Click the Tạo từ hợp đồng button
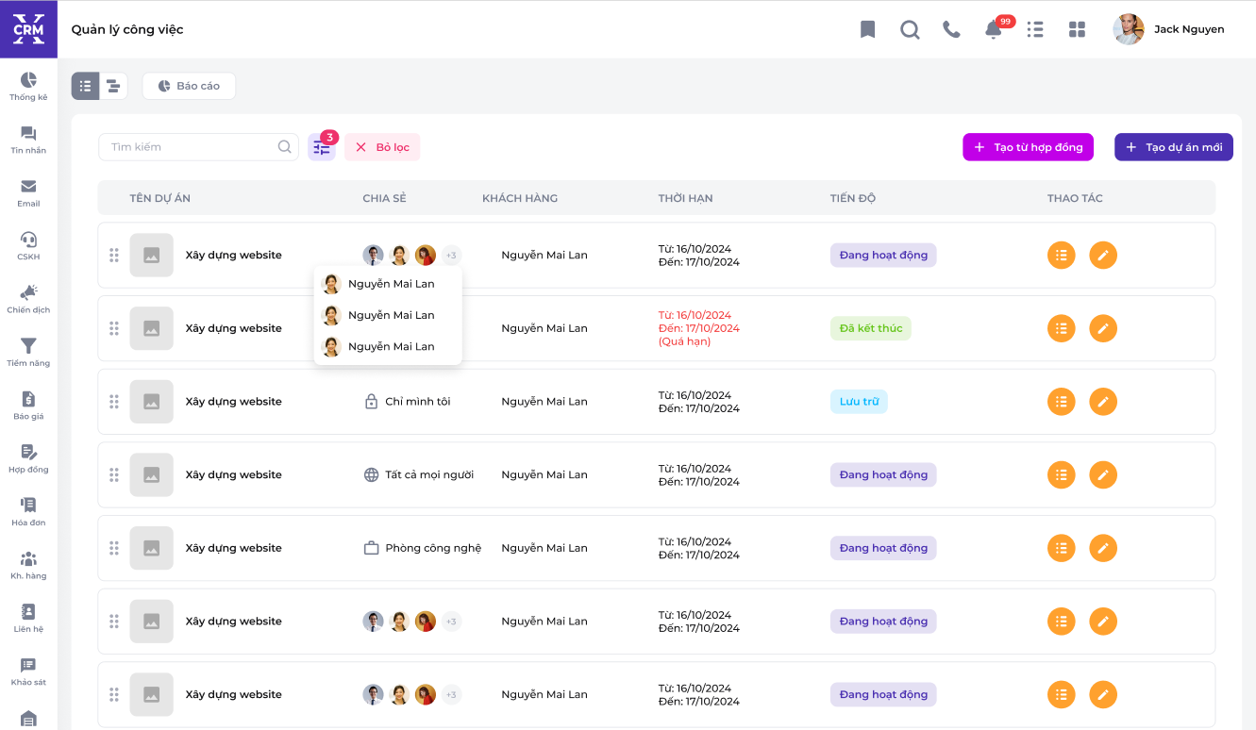Image resolution: width=1256 pixels, height=730 pixels. (1028, 147)
